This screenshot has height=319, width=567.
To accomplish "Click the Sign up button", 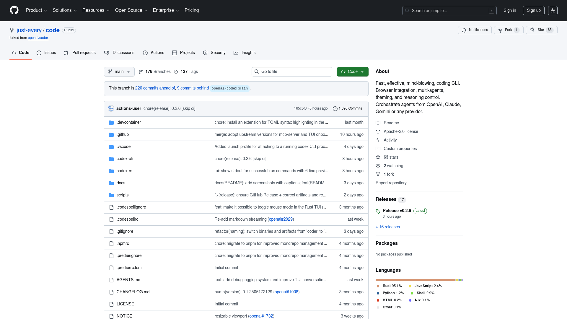I will click(534, 11).
